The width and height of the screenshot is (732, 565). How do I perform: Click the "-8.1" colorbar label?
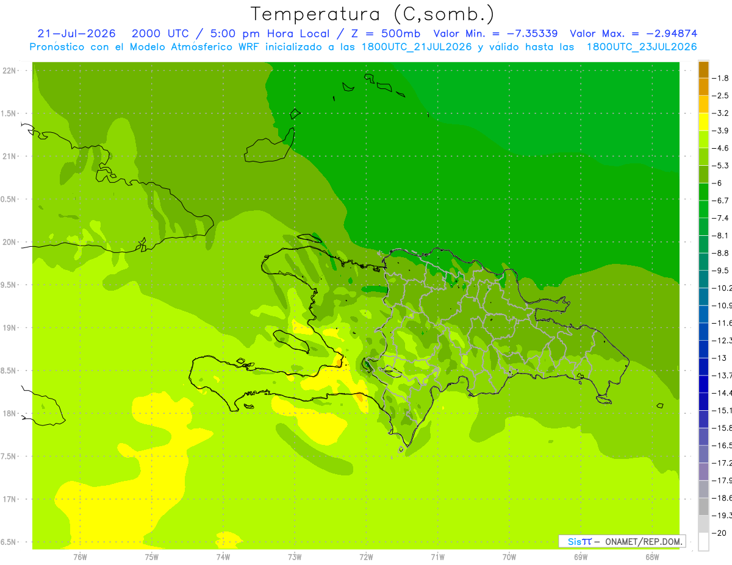(x=720, y=235)
